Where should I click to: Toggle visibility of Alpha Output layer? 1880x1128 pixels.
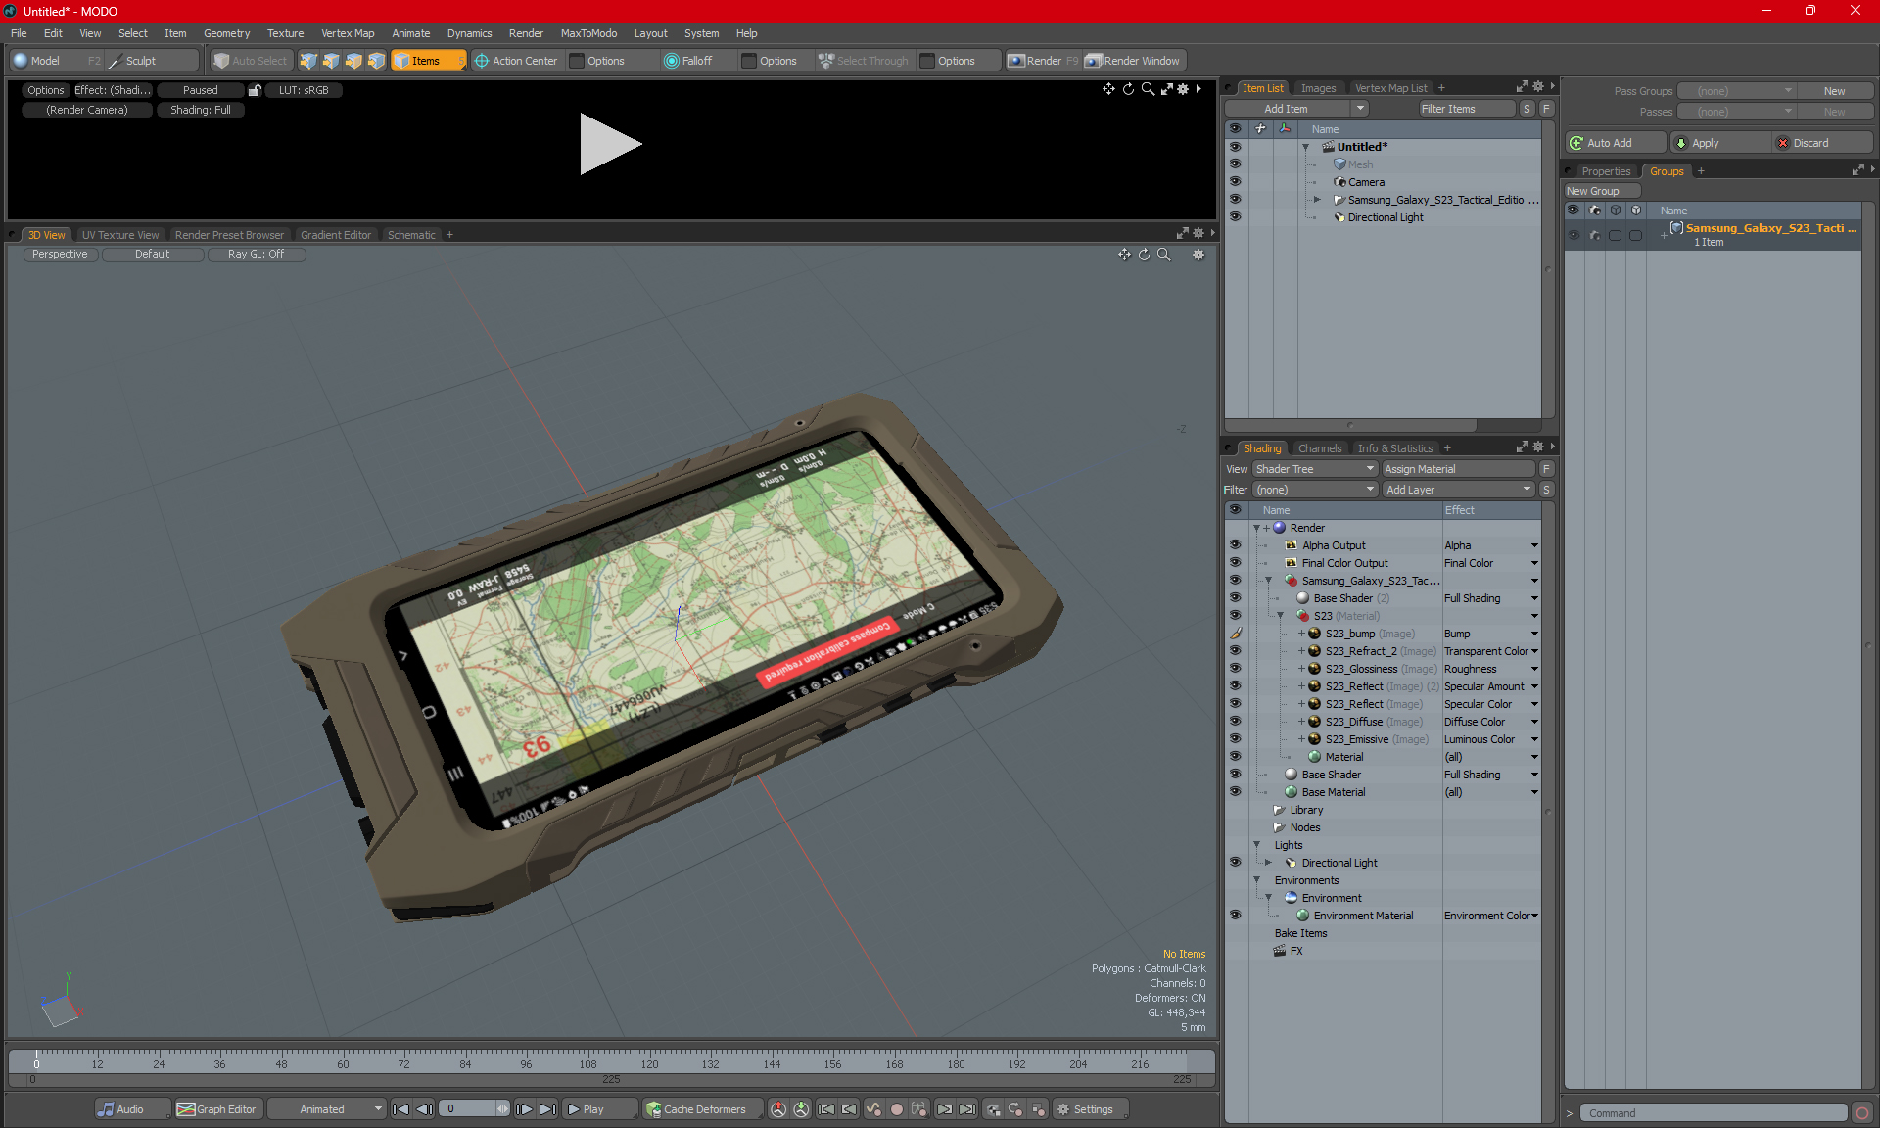(1235, 545)
